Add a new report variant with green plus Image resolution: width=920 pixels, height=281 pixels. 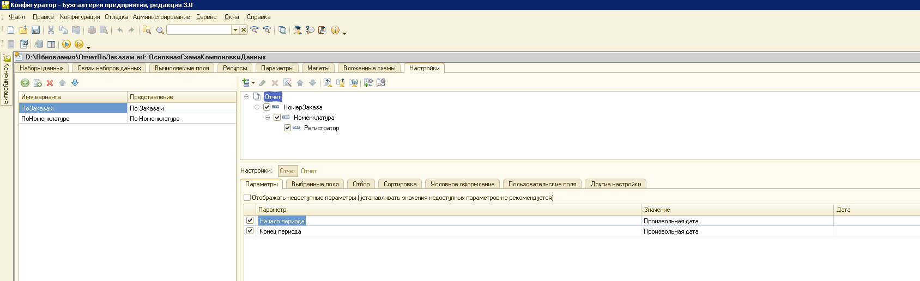point(25,83)
